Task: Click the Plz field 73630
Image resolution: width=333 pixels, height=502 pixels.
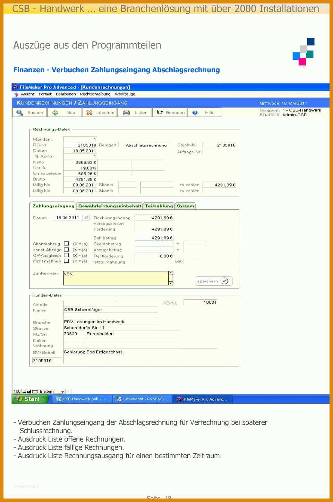Action: (x=74, y=334)
